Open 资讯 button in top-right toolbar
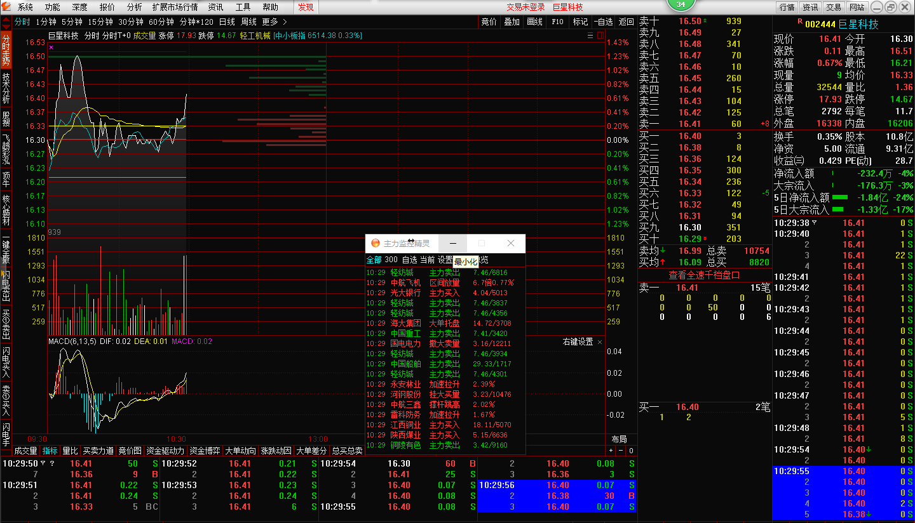915x523 pixels. coord(810,7)
